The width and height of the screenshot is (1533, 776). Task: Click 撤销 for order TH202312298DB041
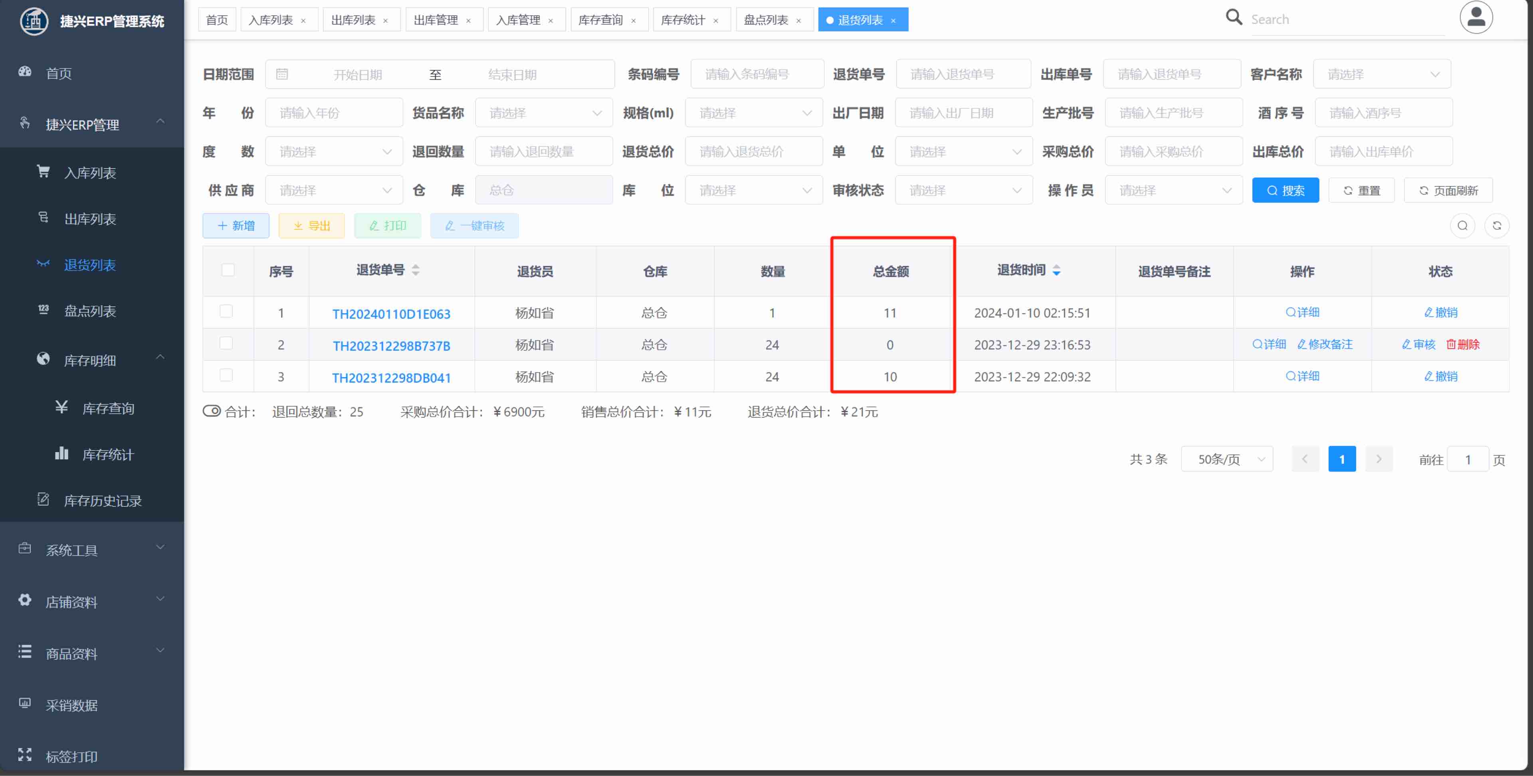[x=1441, y=376]
